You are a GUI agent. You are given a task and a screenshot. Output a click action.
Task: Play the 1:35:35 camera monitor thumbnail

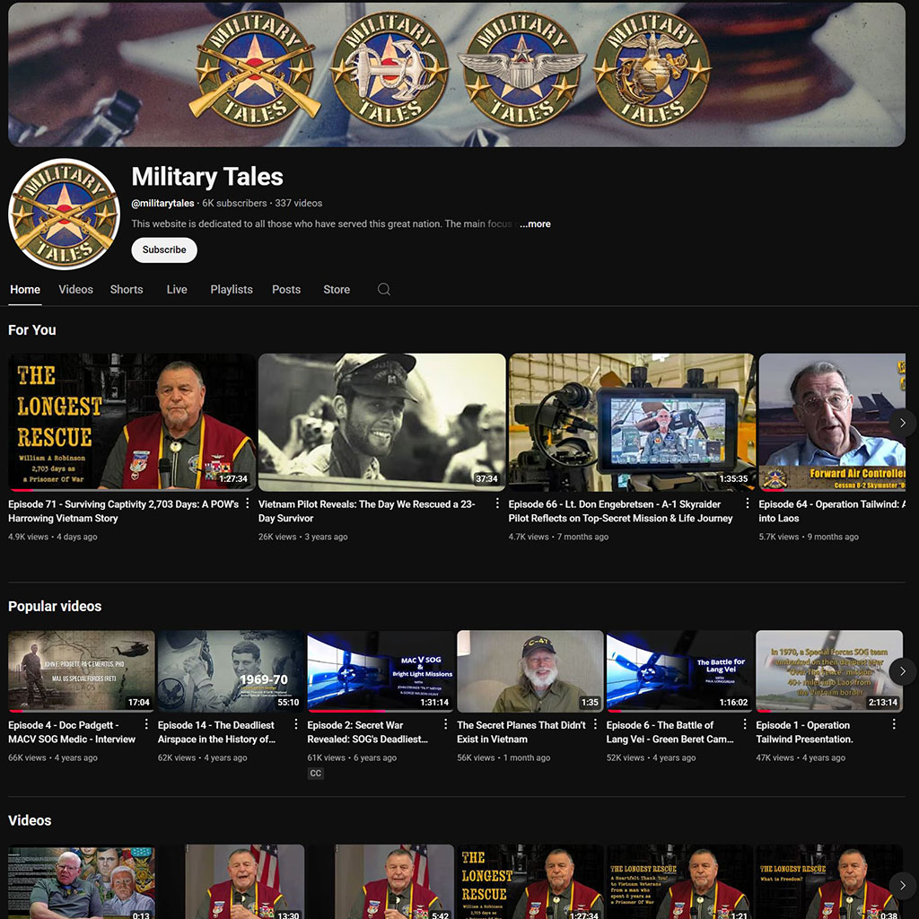tap(632, 422)
